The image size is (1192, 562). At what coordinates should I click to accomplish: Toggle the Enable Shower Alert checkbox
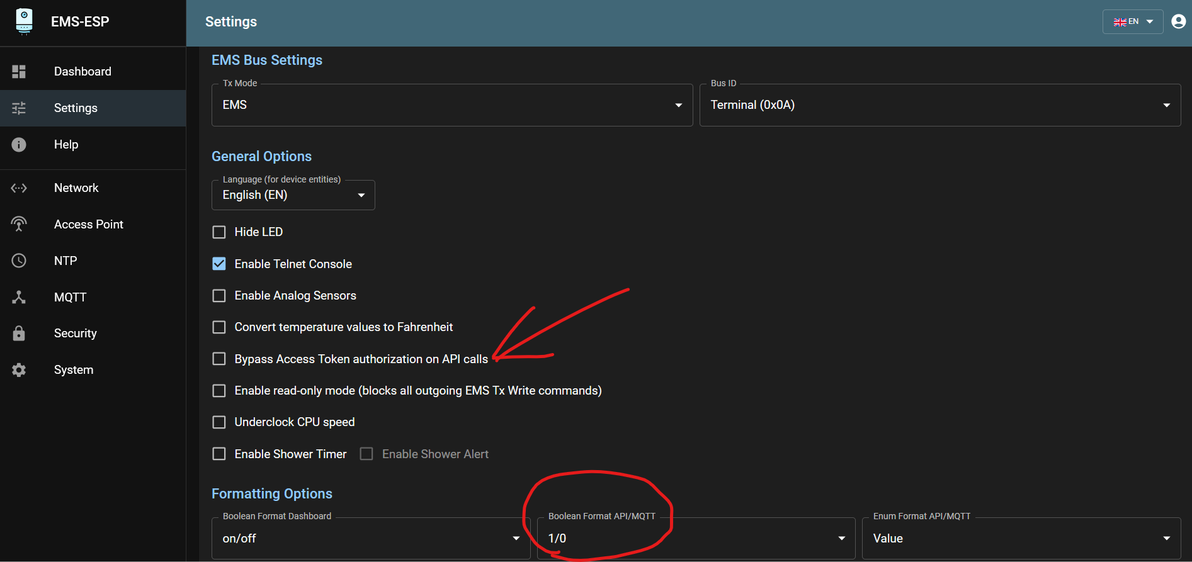pos(366,454)
